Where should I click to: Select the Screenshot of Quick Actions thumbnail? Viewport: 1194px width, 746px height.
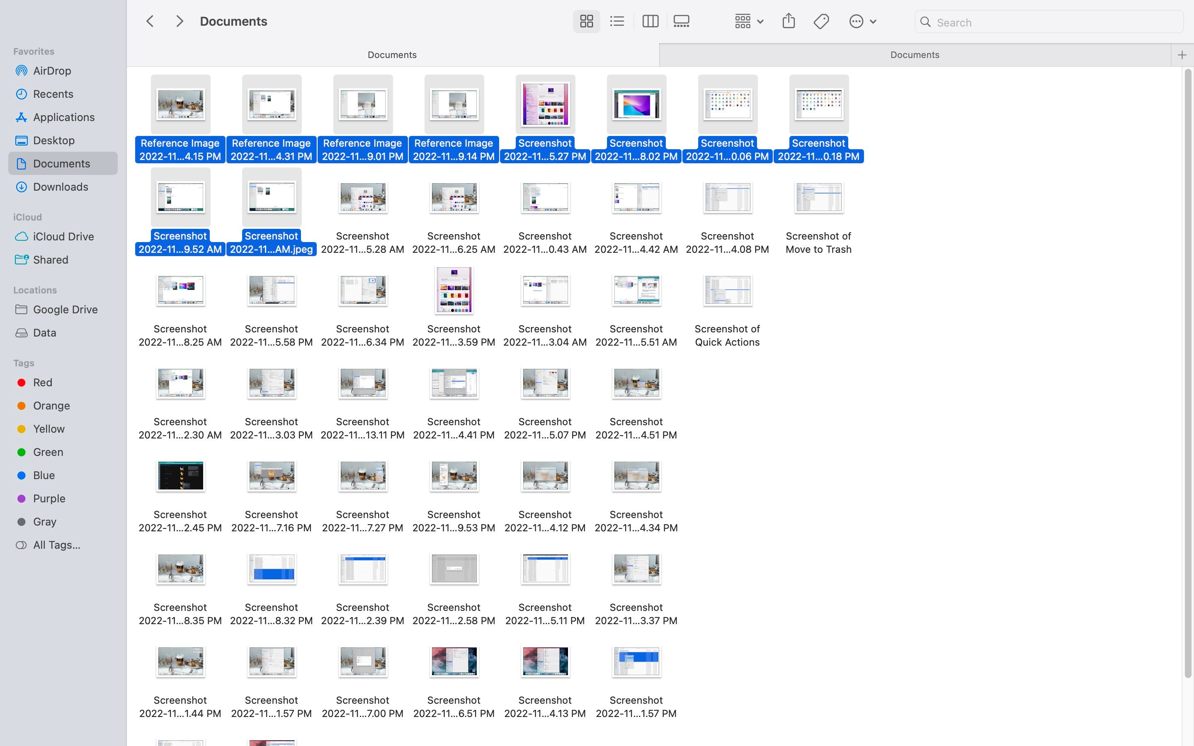pyautogui.click(x=727, y=291)
